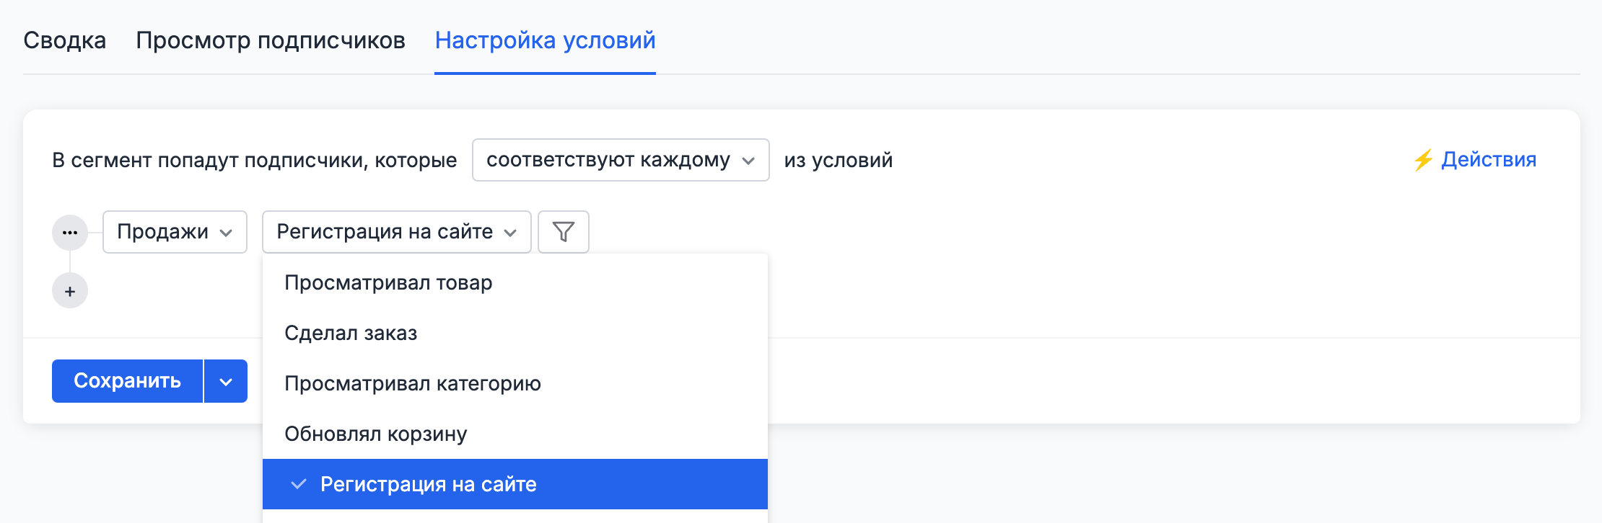Add a new condition with the plus icon
Viewport: 1602px width, 523px height.
click(x=70, y=290)
